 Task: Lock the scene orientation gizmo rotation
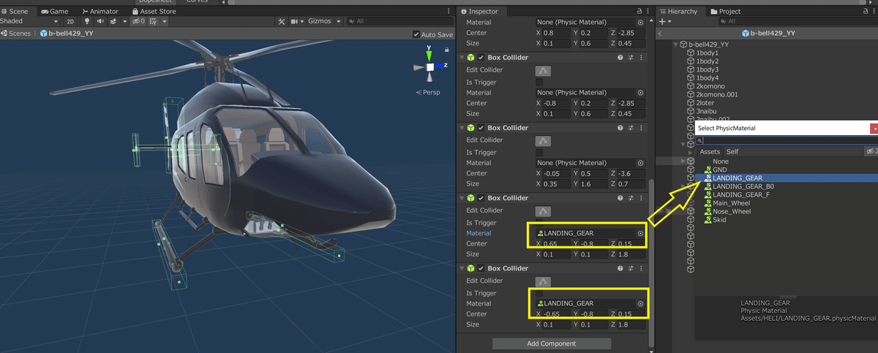(447, 49)
